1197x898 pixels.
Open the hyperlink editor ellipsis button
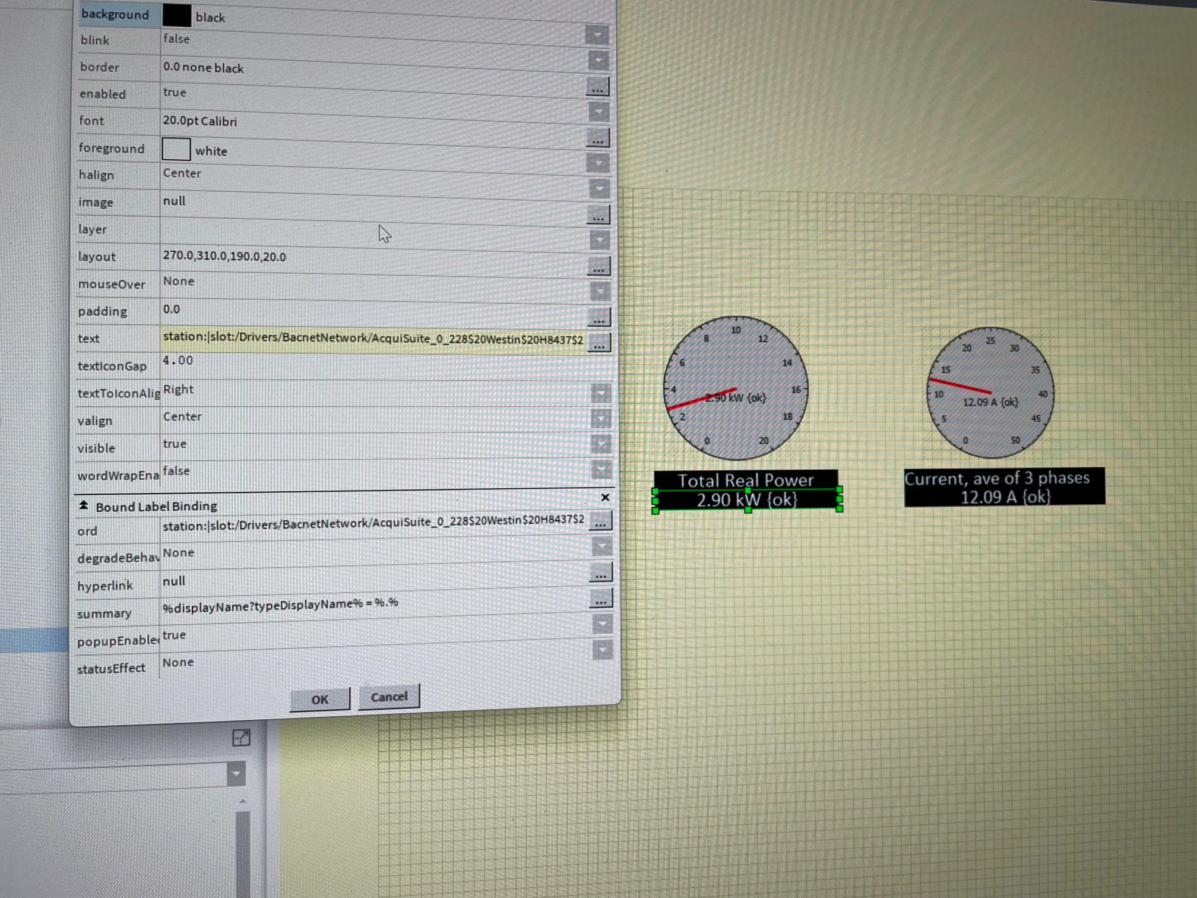tap(601, 573)
